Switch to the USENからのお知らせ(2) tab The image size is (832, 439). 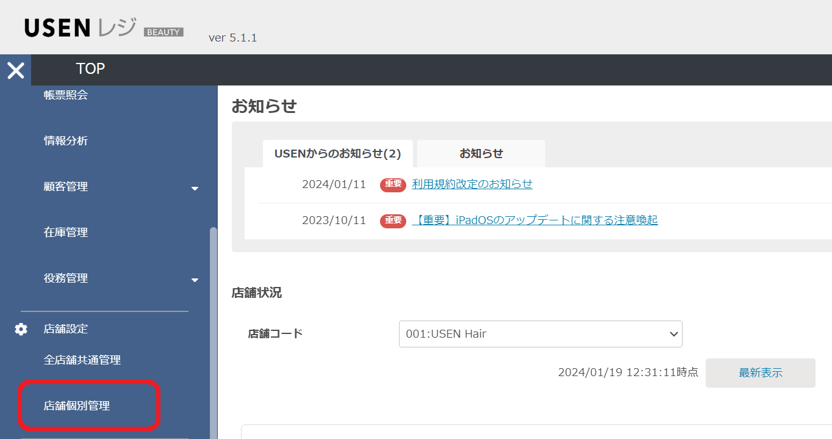point(337,154)
